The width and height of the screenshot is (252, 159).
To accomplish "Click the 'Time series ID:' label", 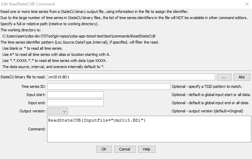I will click(33, 86).
